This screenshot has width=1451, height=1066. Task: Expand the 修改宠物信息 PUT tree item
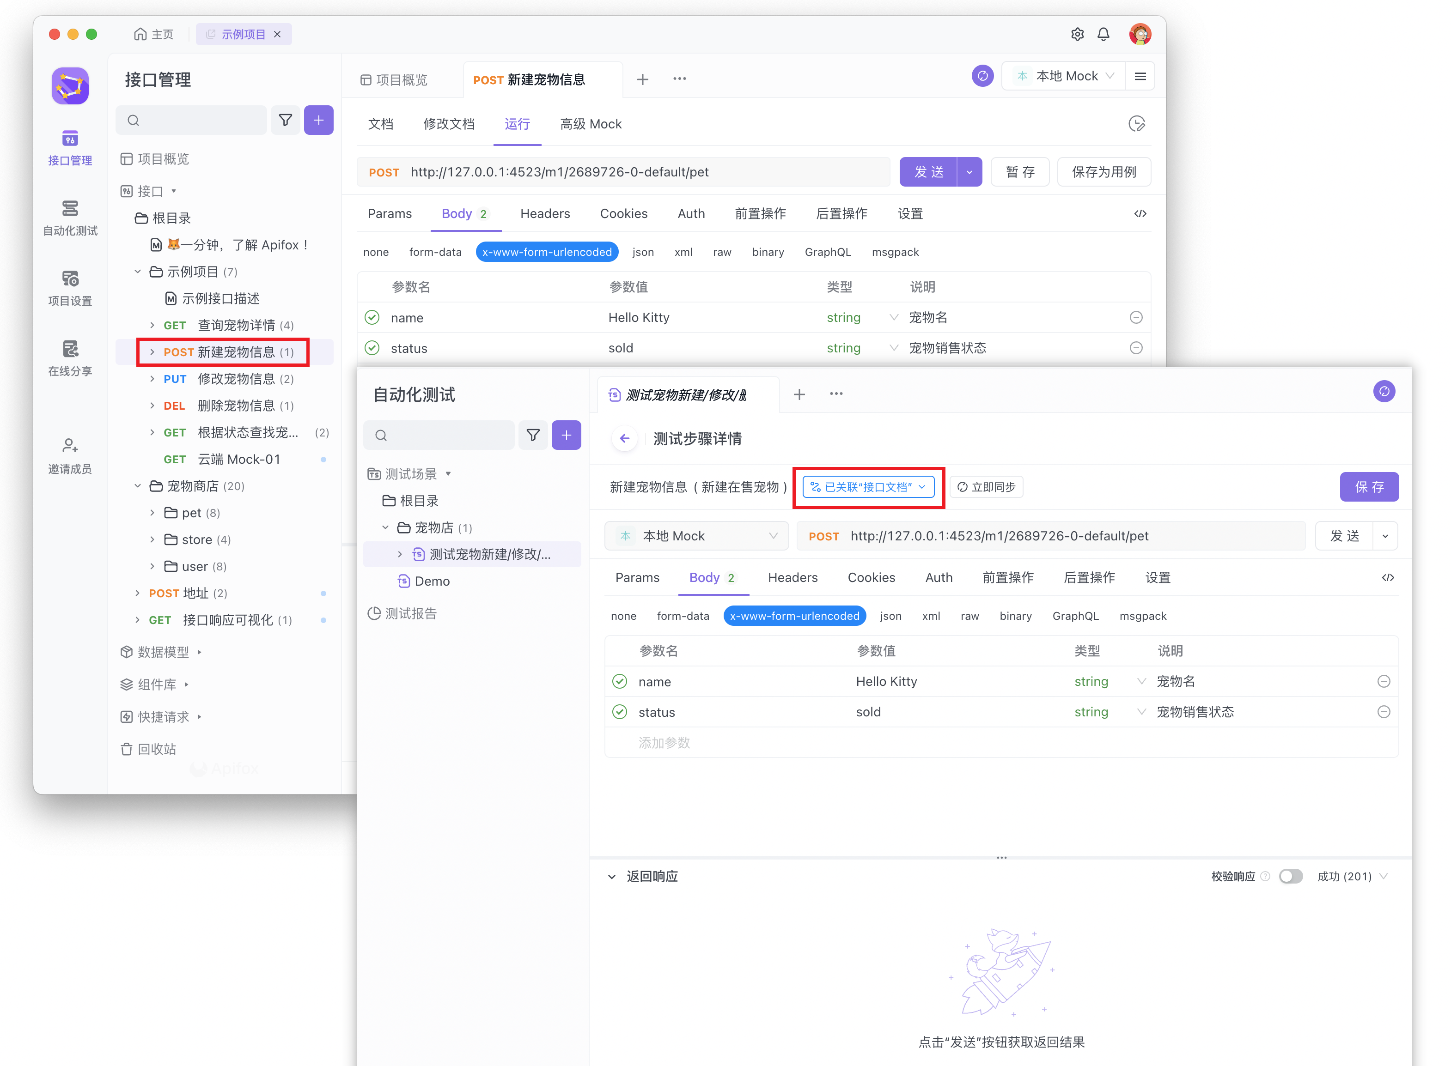coord(152,379)
